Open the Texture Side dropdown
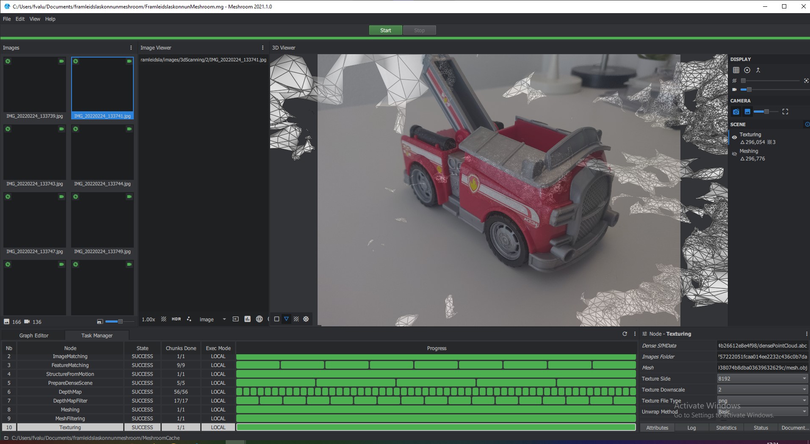The width and height of the screenshot is (810, 444). (763, 378)
